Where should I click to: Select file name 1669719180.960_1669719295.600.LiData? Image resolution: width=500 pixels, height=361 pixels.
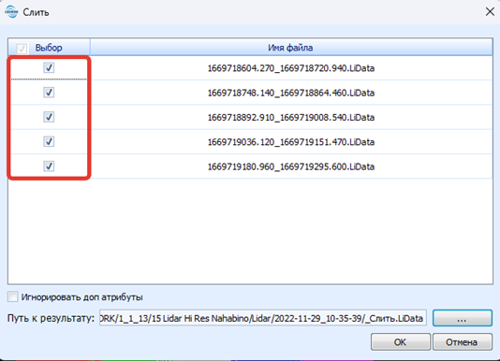click(291, 166)
